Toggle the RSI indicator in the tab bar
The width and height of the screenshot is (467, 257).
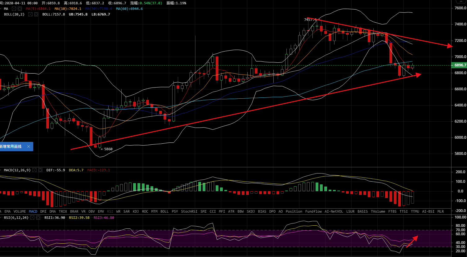click(x=110, y=211)
